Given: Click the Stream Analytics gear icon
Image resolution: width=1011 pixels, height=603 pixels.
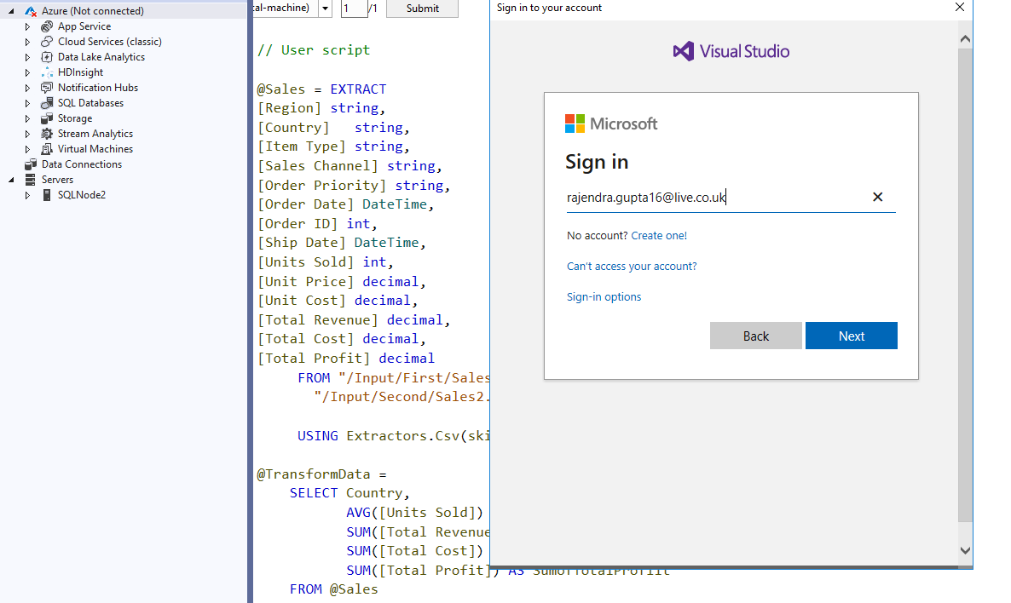Looking at the screenshot, I should coord(46,134).
